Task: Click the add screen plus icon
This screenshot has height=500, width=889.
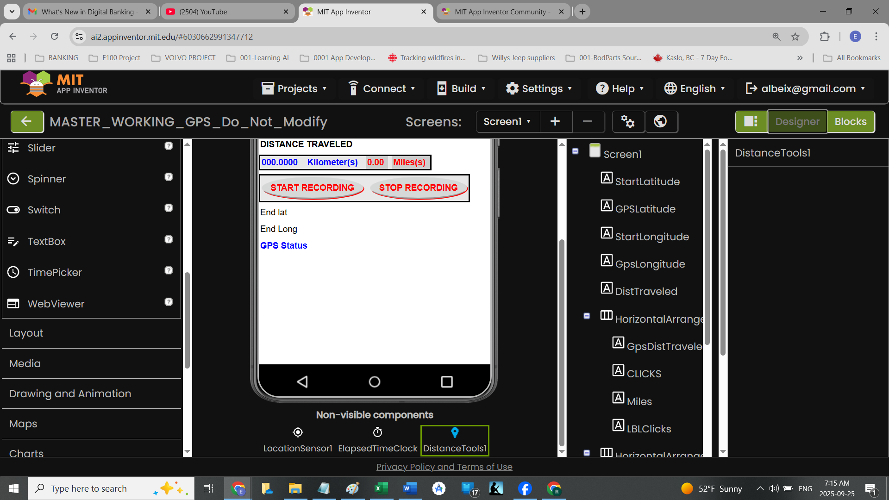Action: tap(555, 122)
